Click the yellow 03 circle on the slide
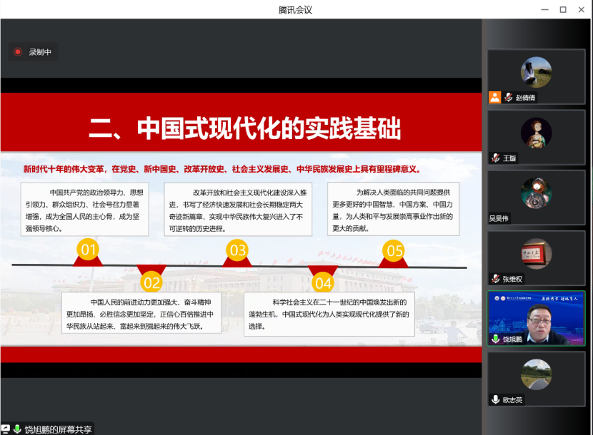 pos(237,250)
